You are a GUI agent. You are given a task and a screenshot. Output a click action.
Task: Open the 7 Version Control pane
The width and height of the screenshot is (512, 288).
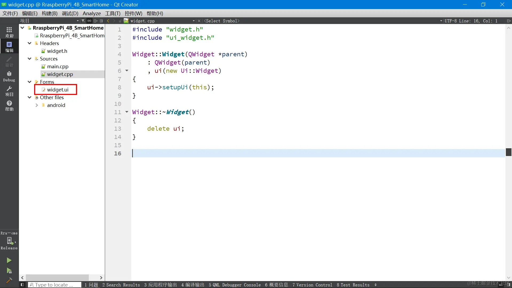[312, 285]
